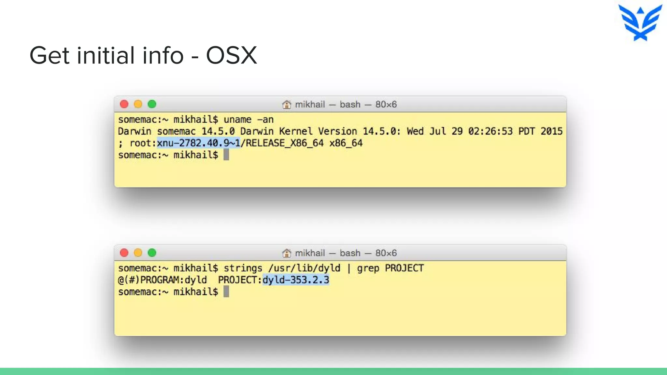Click the home icon in upper terminal title
Screen dimensions: 667x375
287,104
